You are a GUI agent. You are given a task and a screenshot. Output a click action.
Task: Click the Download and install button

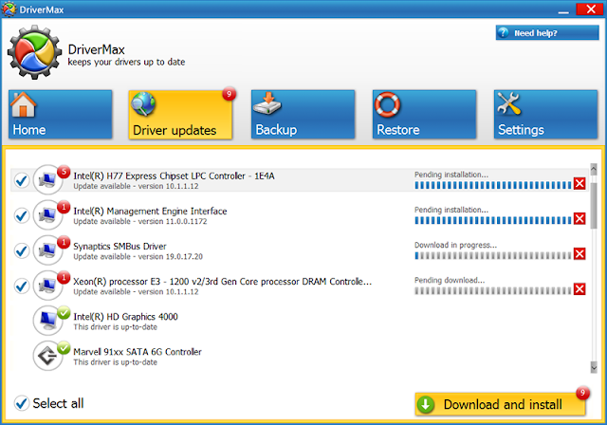point(500,404)
